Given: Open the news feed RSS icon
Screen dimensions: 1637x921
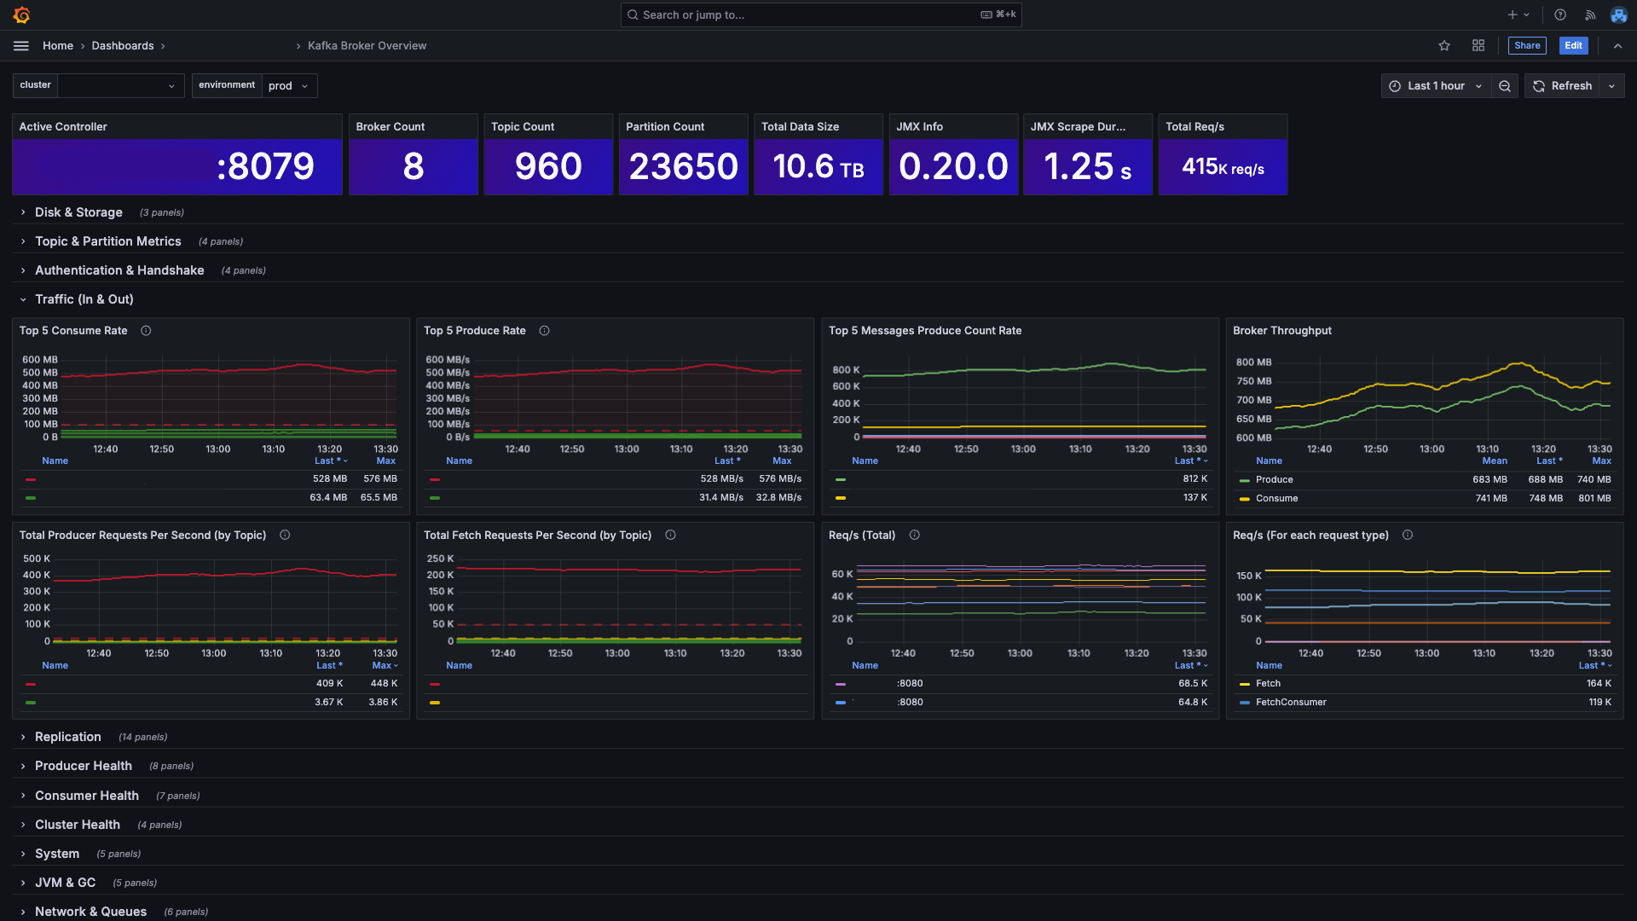Looking at the screenshot, I should tap(1590, 15).
